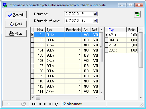Viewport: 146px width, 109px height.
Task: Click the Def. column header
Action: pyautogui.click(x=95, y=30)
